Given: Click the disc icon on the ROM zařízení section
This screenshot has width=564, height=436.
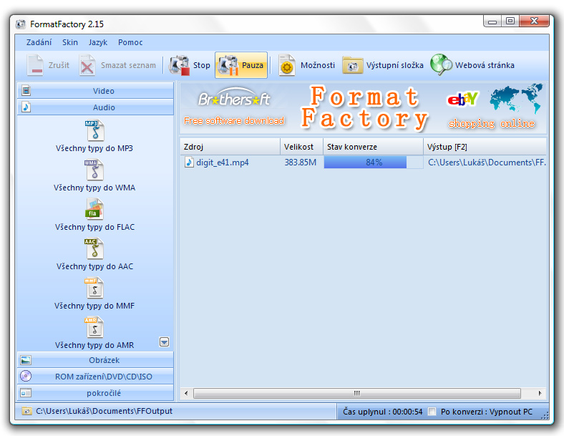Looking at the screenshot, I should coord(26,376).
